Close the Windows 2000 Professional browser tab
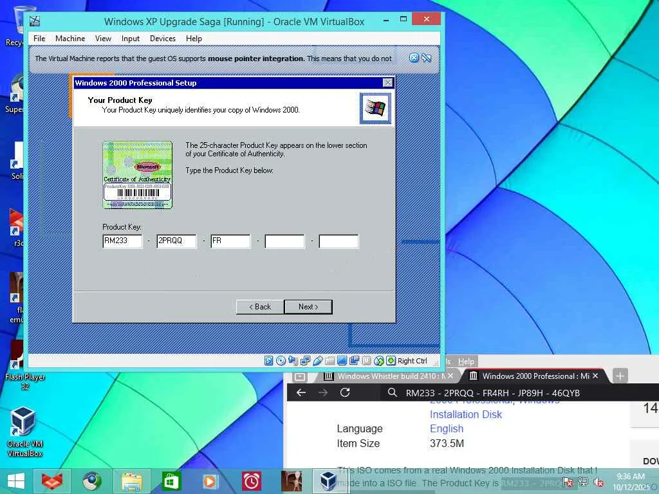The width and height of the screenshot is (659, 494). (595, 376)
